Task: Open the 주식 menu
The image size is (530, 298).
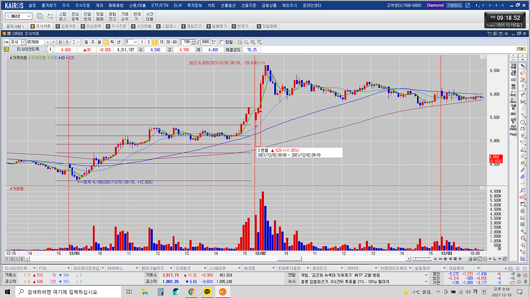Action: click(x=66, y=5)
